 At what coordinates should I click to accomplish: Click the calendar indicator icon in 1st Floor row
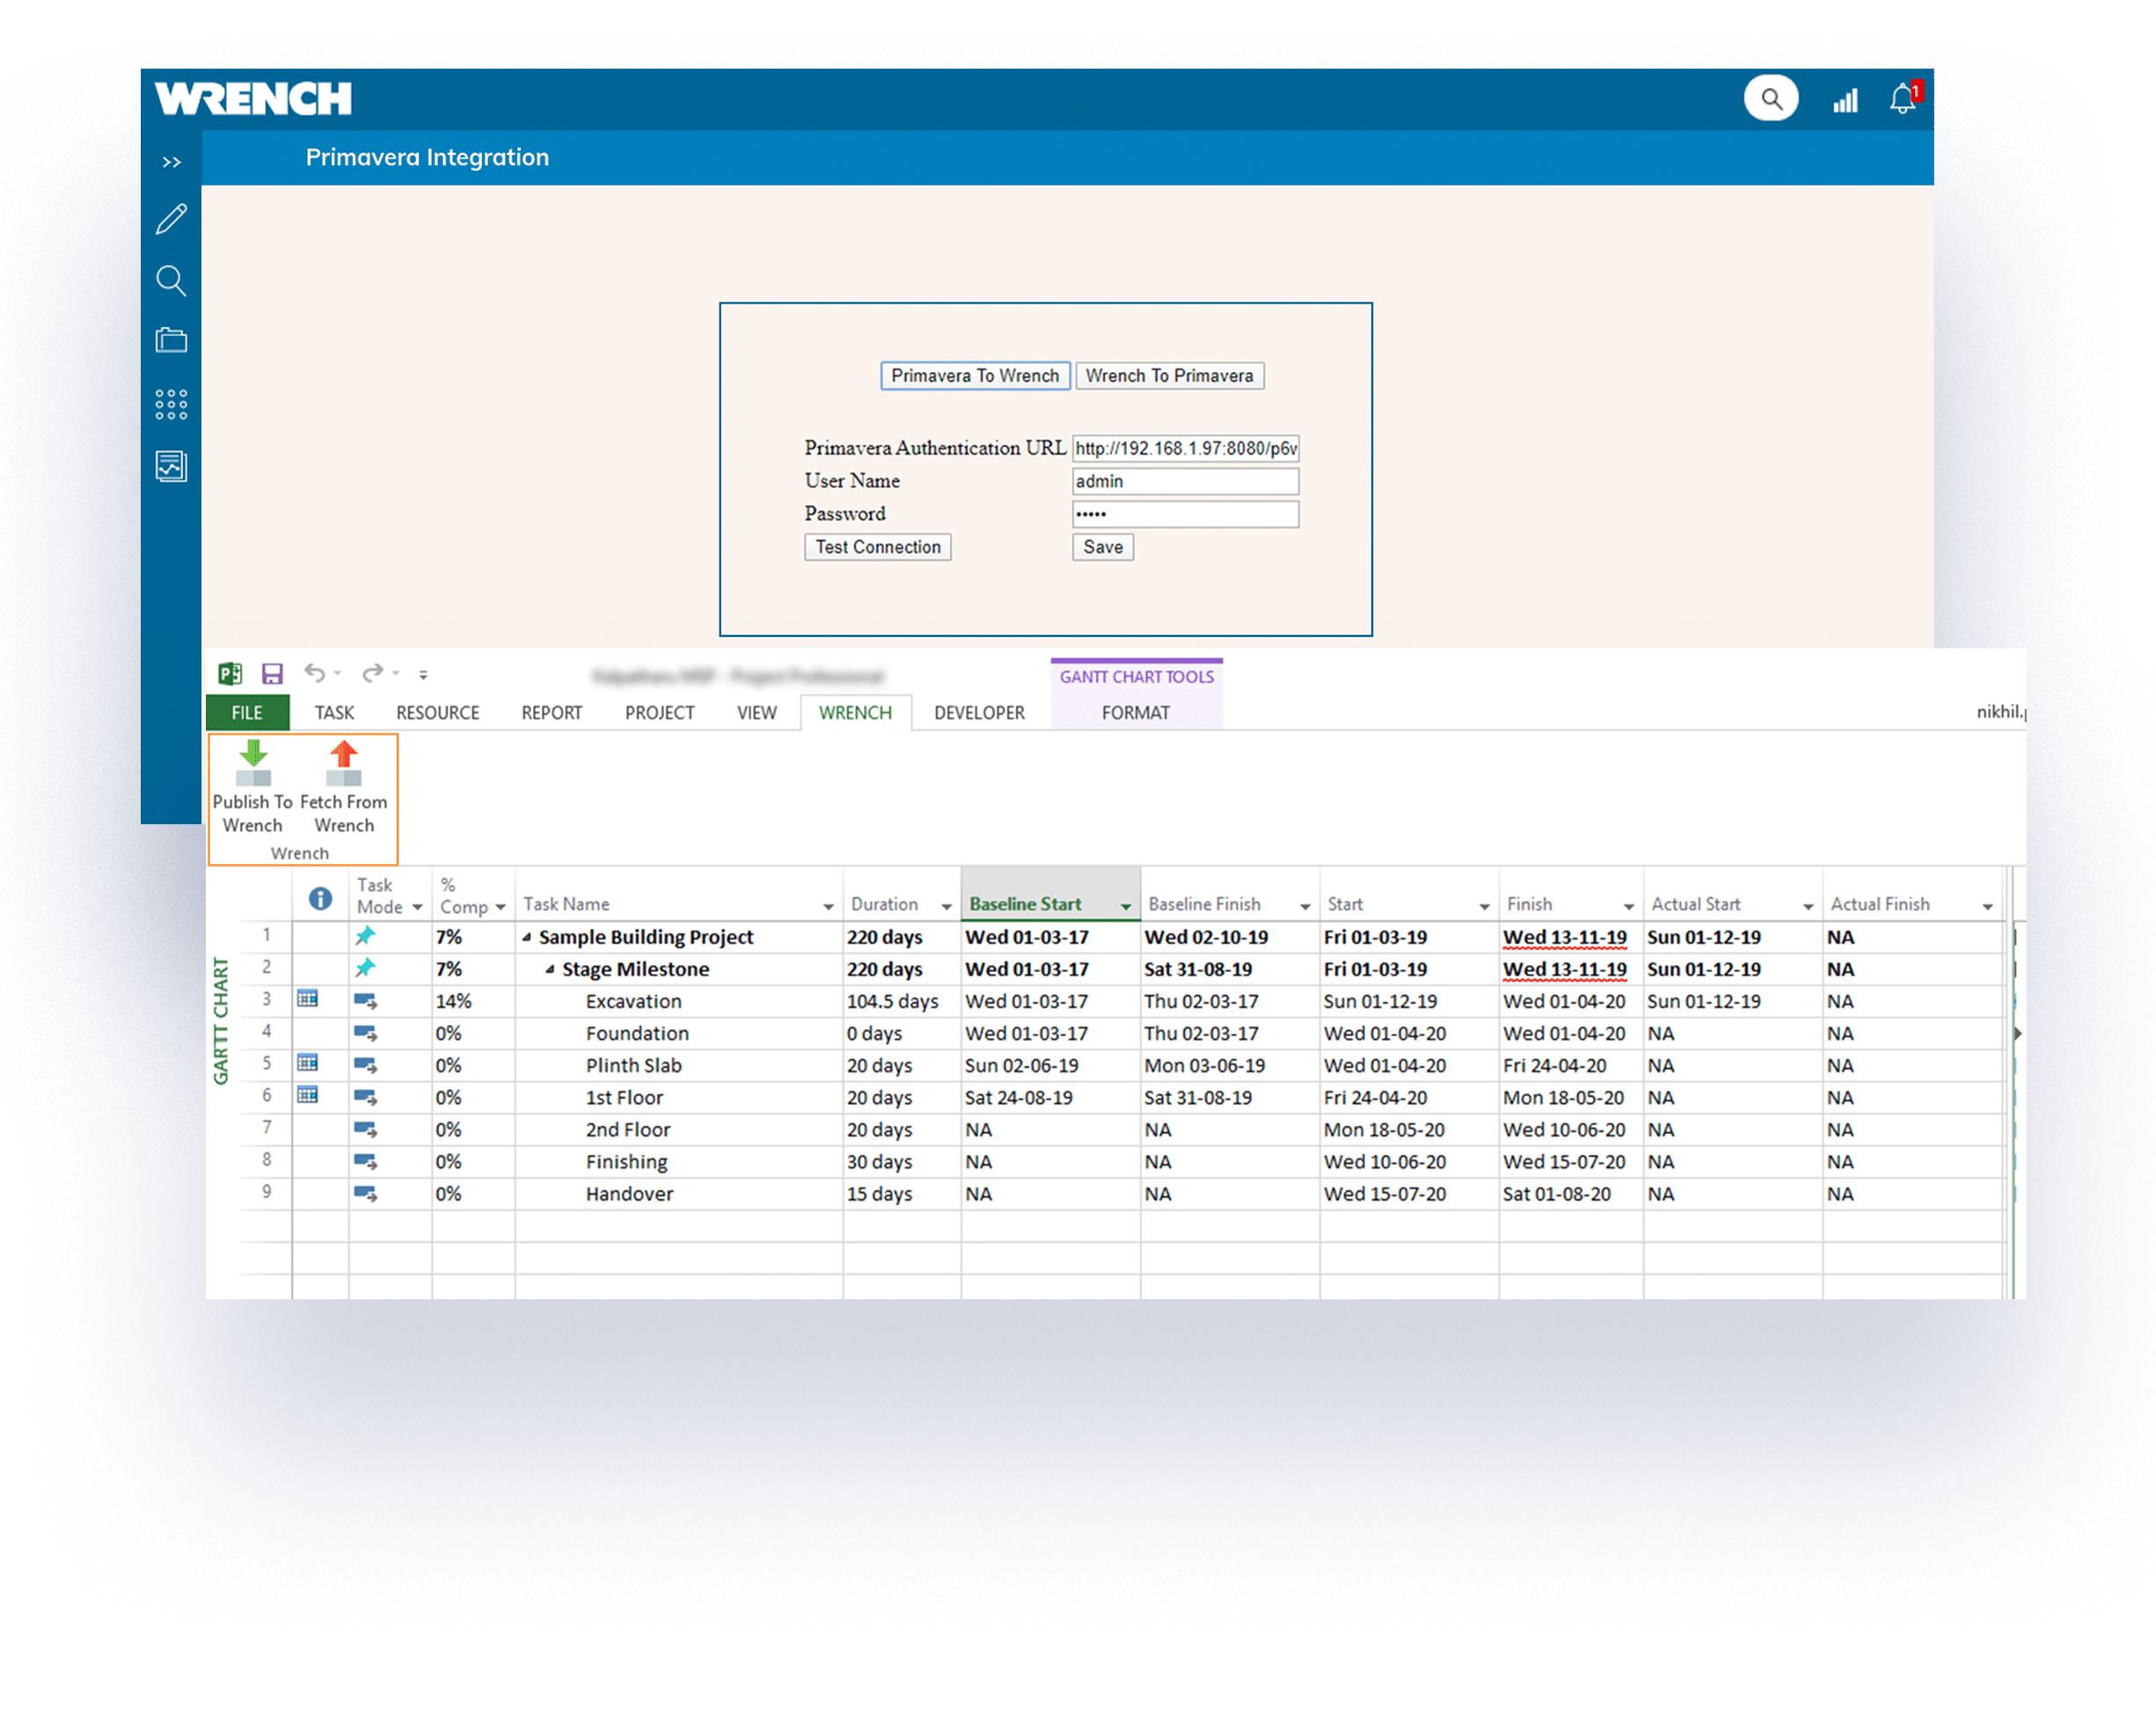coord(308,1095)
